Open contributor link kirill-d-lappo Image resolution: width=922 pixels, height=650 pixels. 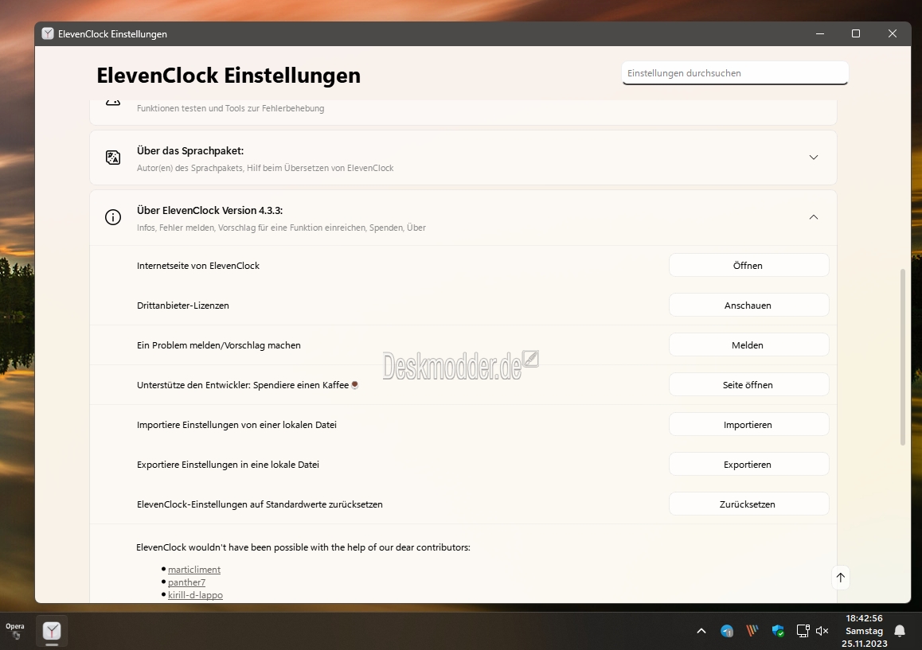[x=195, y=595]
